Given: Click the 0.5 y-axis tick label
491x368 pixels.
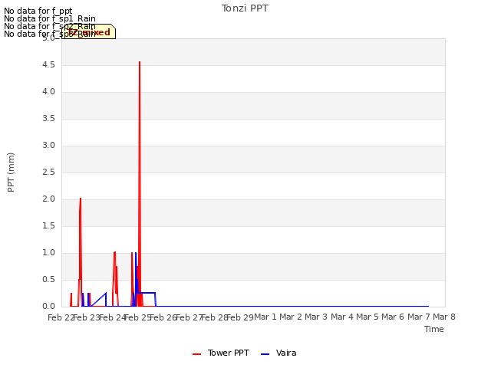Looking at the screenshot, I should [48, 279].
